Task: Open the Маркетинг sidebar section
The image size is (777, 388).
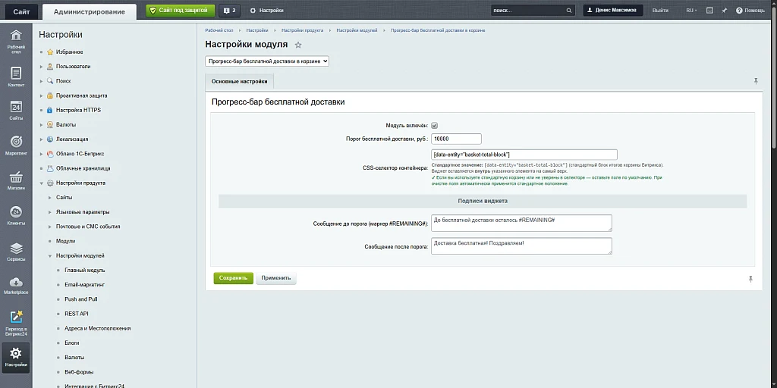Action: pos(16,145)
